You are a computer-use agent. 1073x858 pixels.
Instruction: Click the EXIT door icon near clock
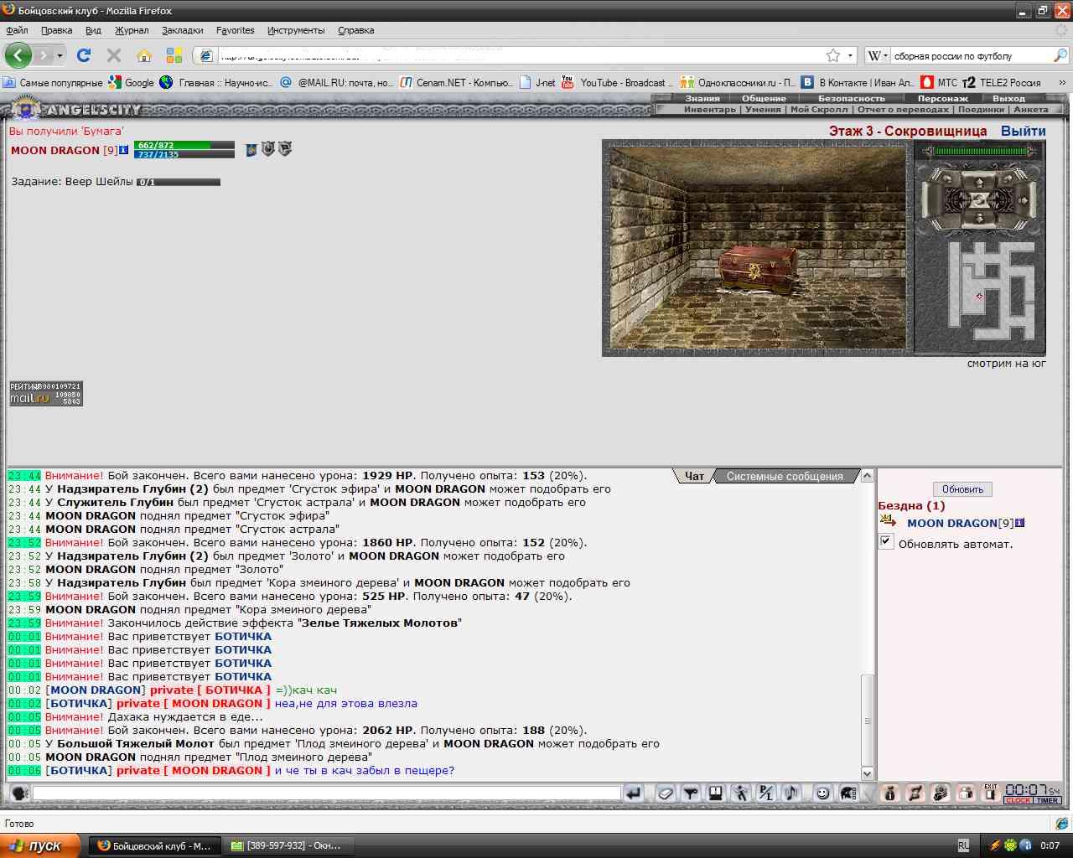click(x=992, y=793)
